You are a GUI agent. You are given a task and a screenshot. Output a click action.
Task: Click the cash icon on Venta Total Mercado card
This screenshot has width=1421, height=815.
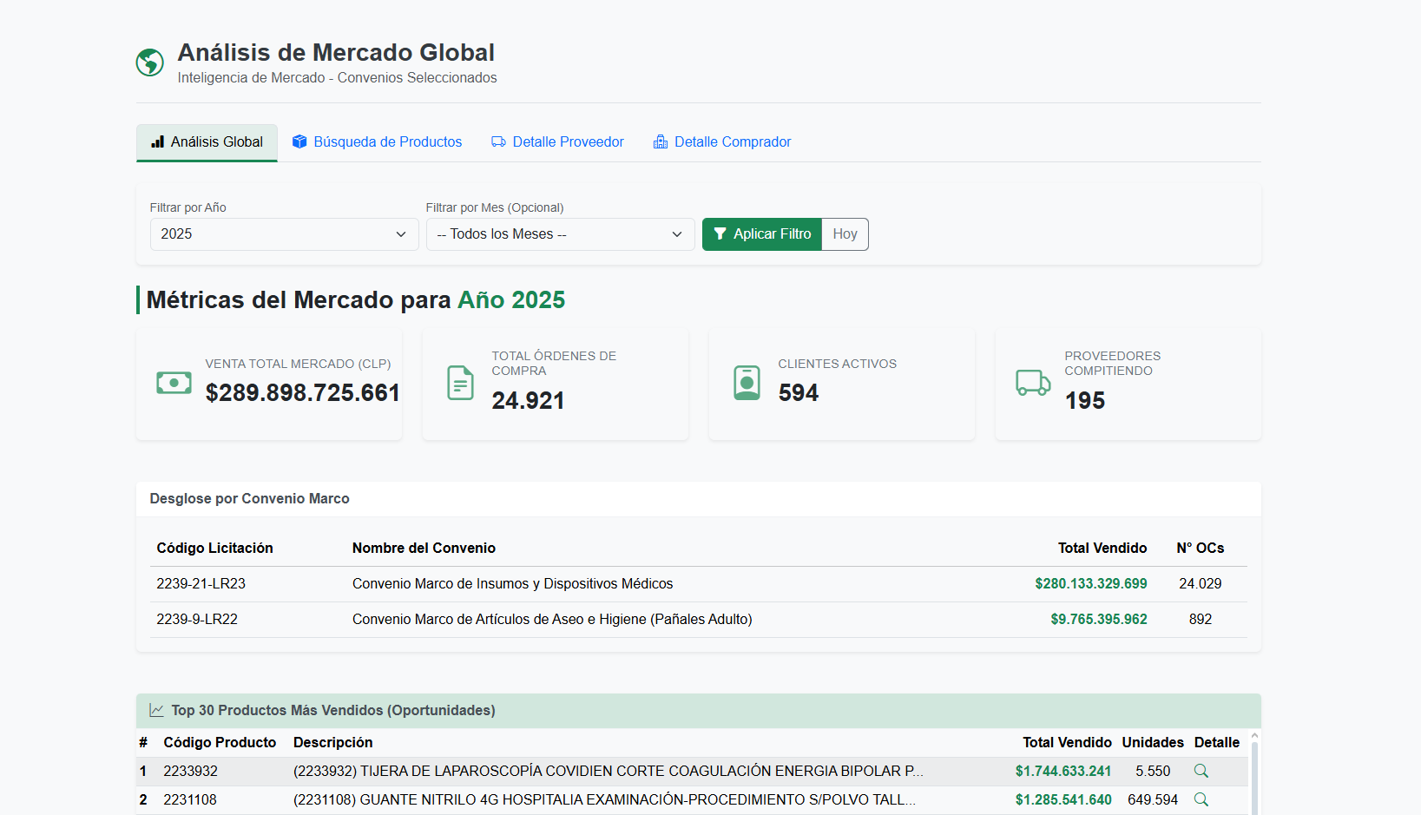173,382
